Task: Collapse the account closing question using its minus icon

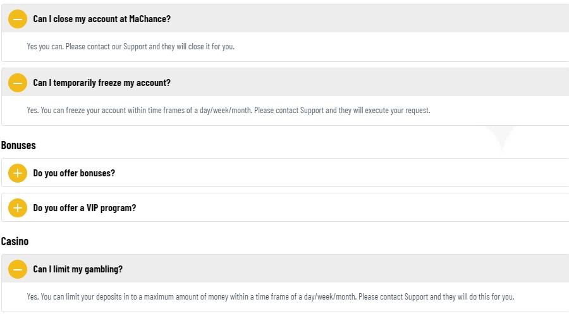Action: [18, 19]
